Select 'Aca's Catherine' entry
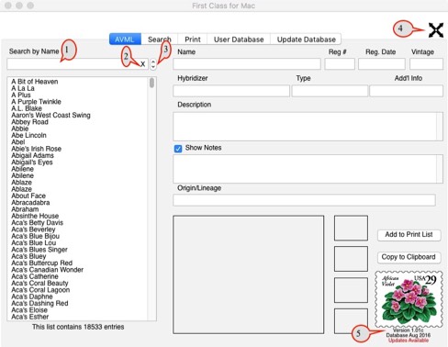This screenshot has height=347, width=448. [35, 276]
